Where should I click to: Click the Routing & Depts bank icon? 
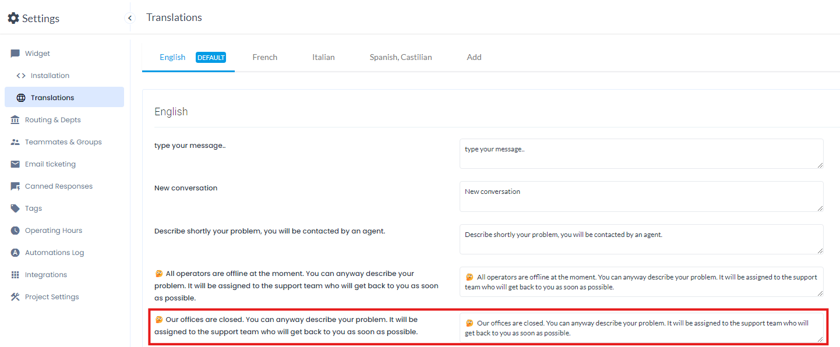pyautogui.click(x=15, y=120)
